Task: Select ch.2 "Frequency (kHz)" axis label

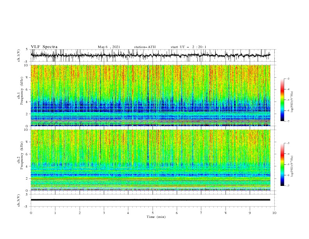Action: [x=22, y=155]
